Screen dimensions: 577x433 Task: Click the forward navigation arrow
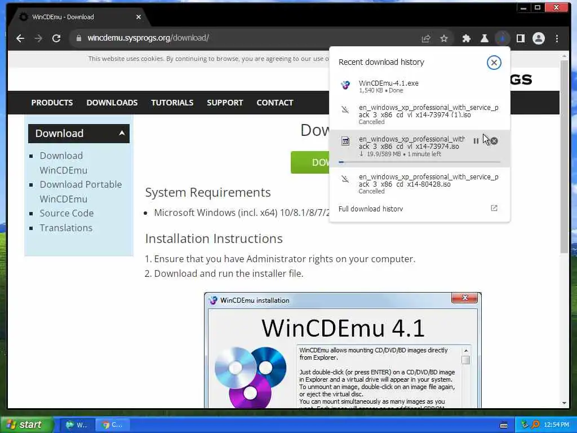coord(38,38)
